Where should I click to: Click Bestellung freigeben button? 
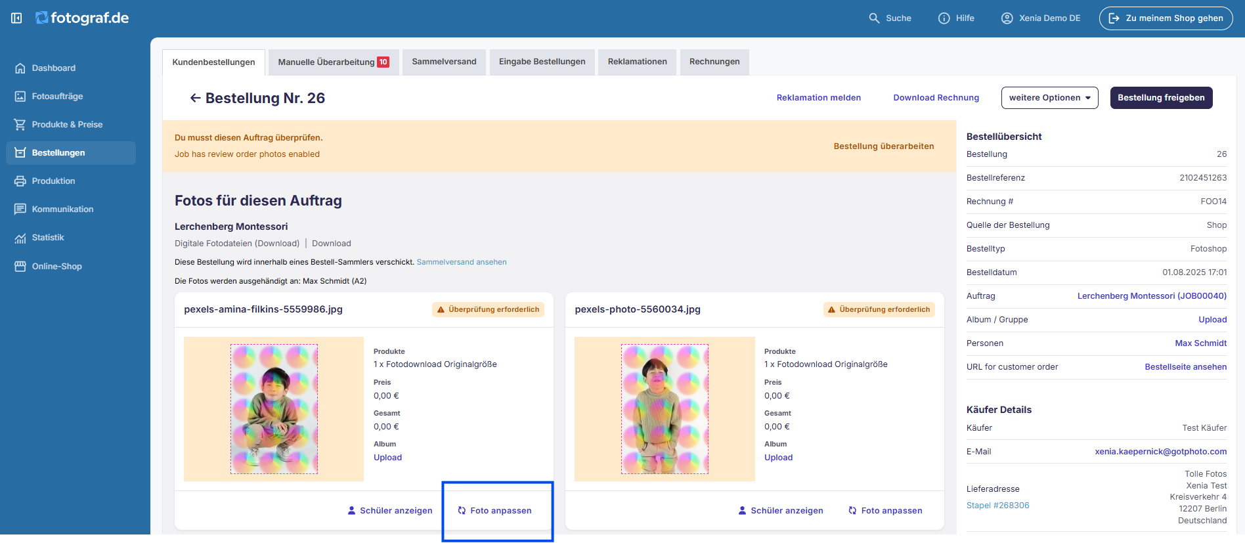[1161, 98]
